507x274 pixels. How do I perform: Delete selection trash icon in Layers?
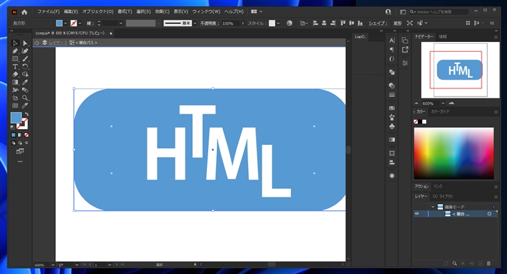(x=488, y=263)
